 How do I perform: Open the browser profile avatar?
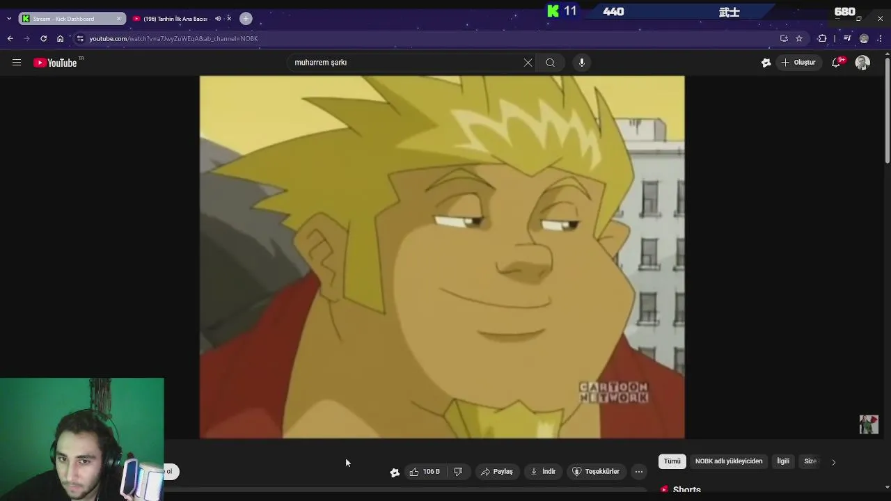864,38
